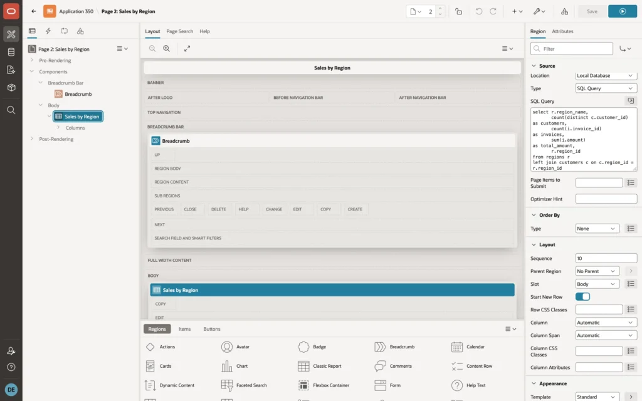Open the Type SQL Query dropdown
The width and height of the screenshot is (642, 401).
click(x=606, y=88)
